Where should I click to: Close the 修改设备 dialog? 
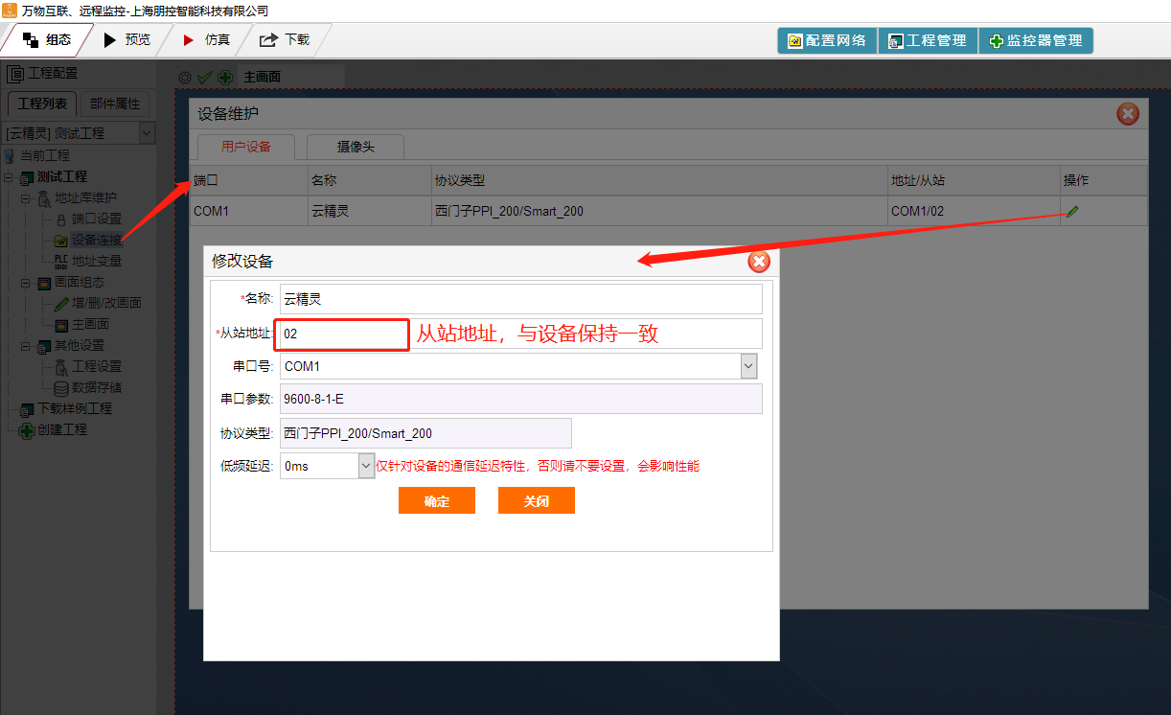759,262
